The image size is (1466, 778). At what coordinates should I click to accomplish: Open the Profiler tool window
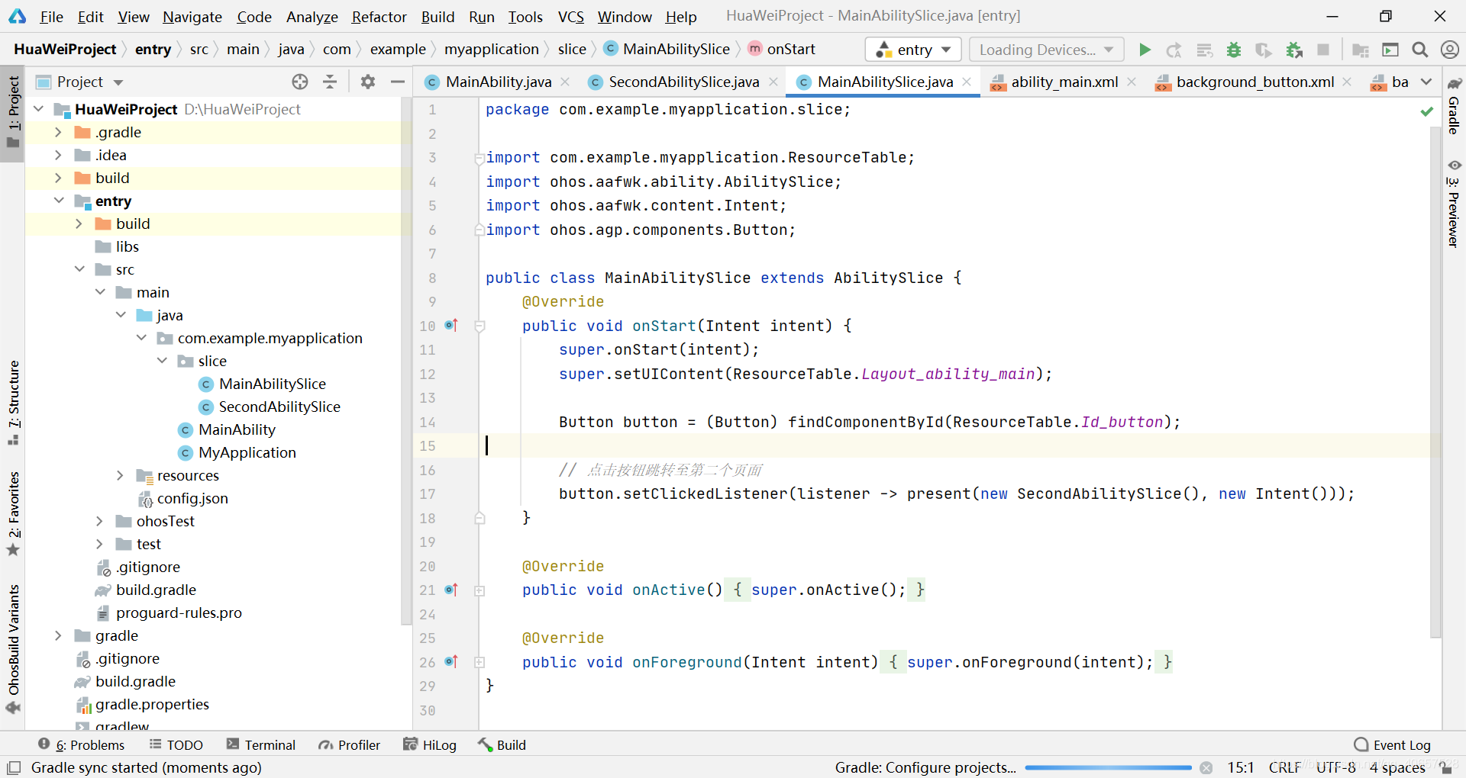(350, 745)
